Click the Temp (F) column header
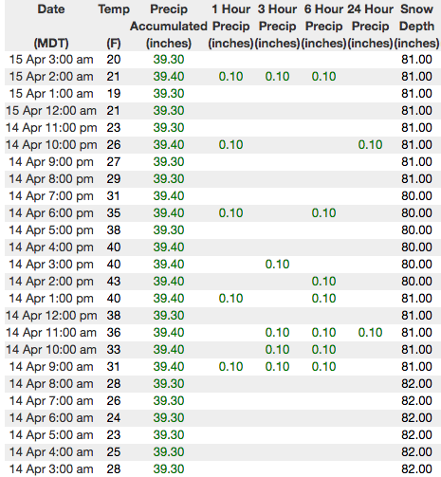 (x=114, y=26)
